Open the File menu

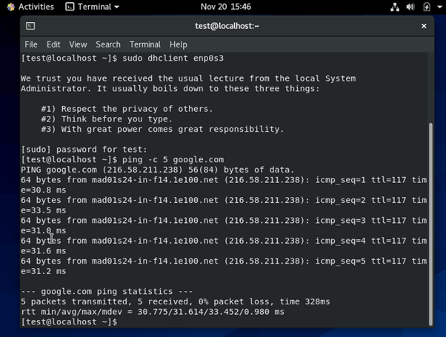tap(31, 44)
